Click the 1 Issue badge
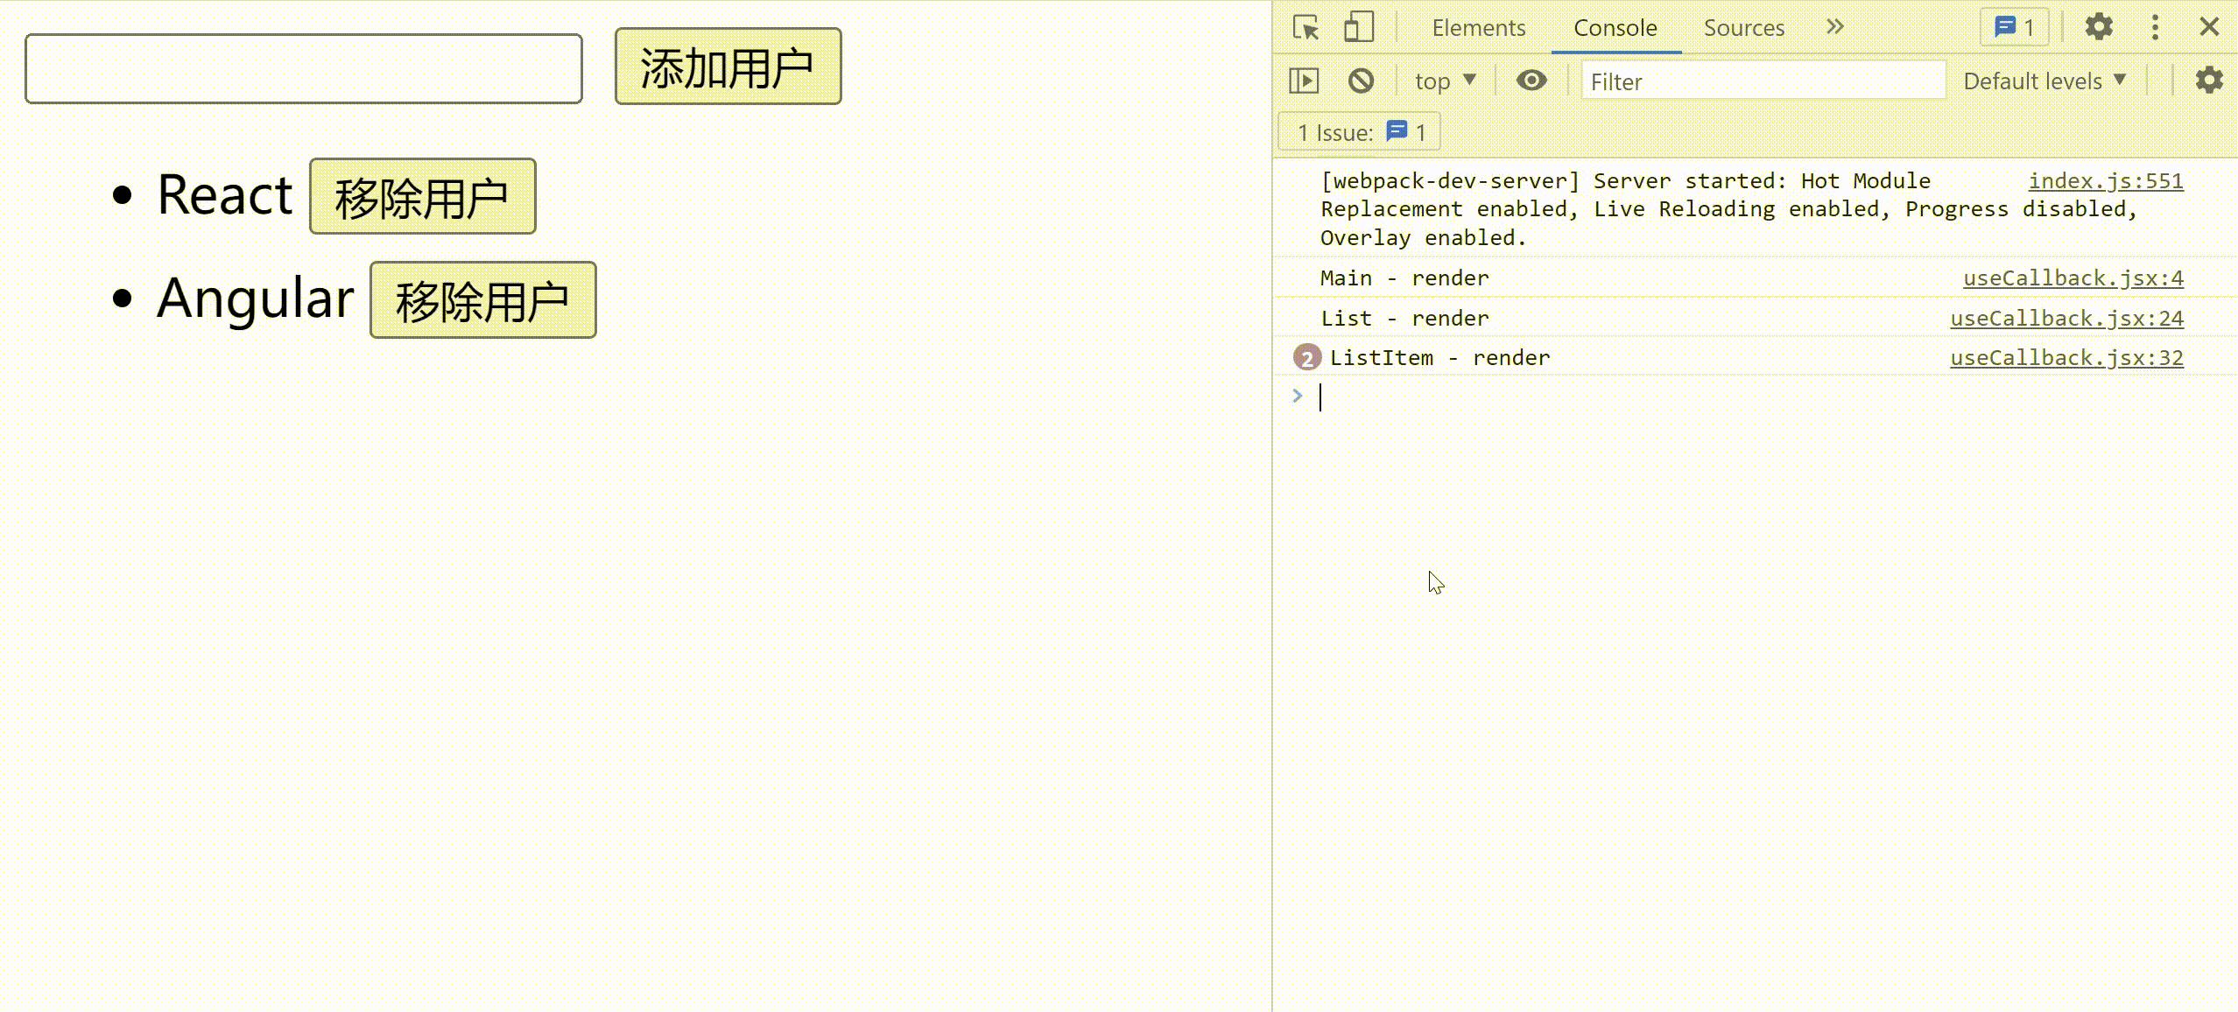The width and height of the screenshot is (2238, 1012). tap(1360, 133)
